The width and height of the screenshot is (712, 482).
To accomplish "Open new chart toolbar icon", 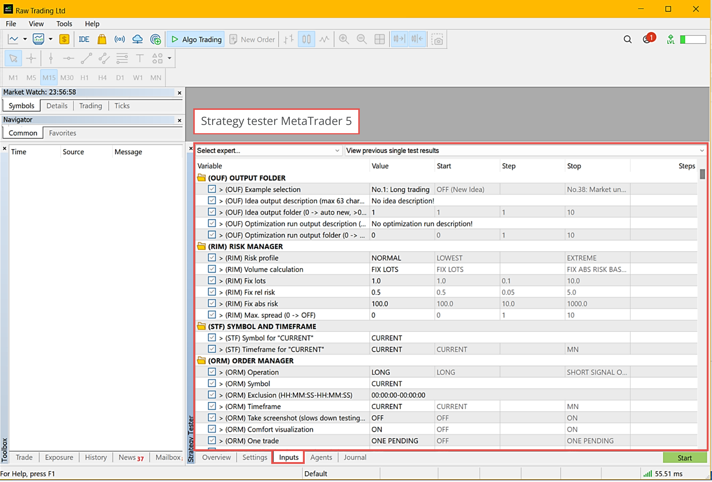I will [13, 39].
